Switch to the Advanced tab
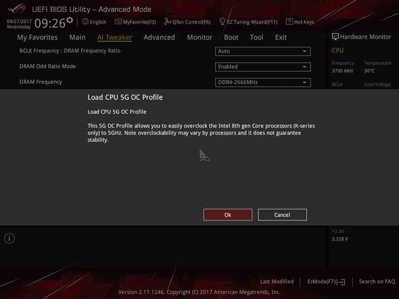 pyautogui.click(x=159, y=37)
